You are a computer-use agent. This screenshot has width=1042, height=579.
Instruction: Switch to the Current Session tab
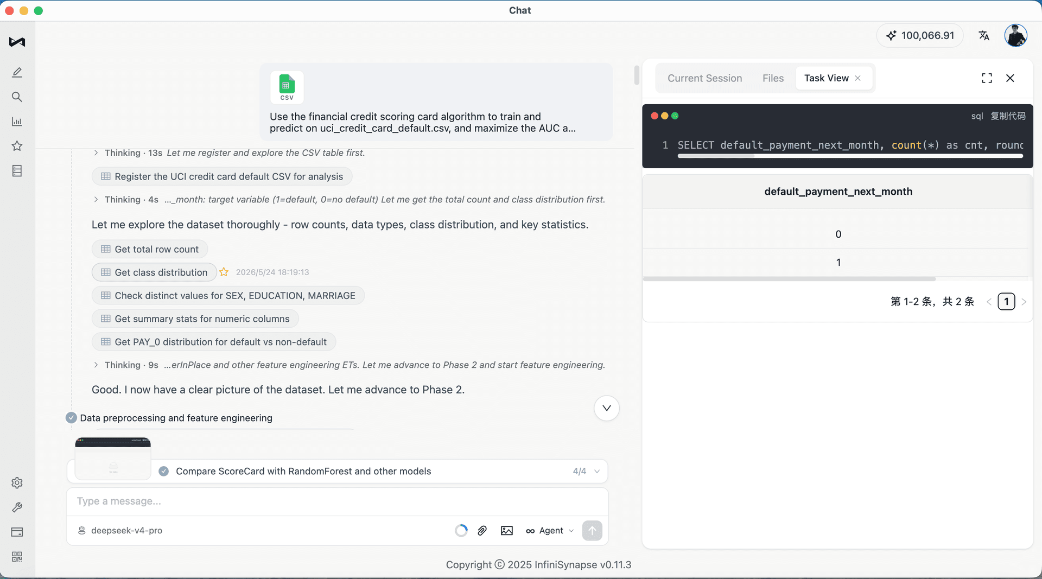pos(704,78)
